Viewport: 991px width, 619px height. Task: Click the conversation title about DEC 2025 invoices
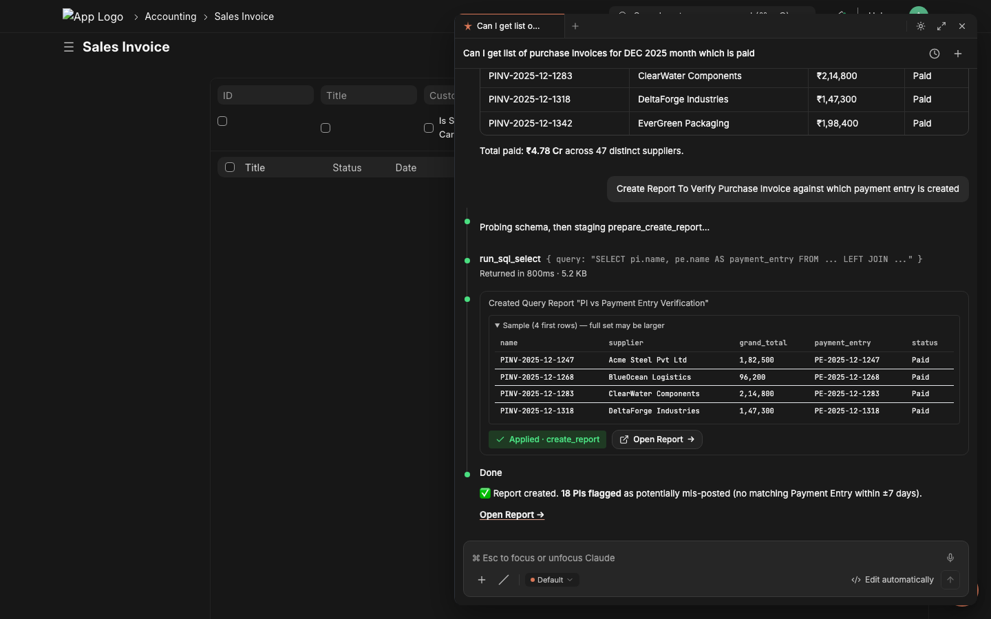pos(609,53)
